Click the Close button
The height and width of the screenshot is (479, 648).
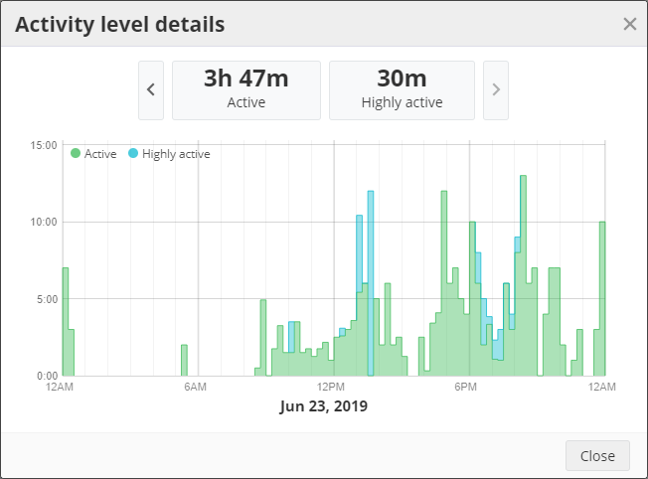(x=597, y=455)
